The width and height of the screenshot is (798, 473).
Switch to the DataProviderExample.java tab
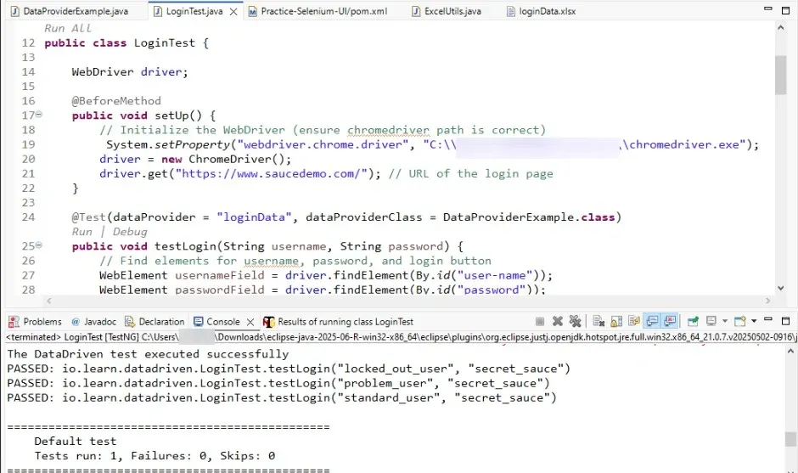pos(76,11)
